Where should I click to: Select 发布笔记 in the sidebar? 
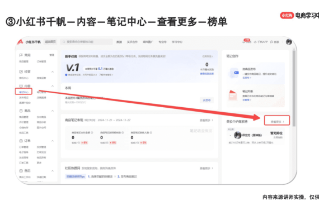coord(24,98)
